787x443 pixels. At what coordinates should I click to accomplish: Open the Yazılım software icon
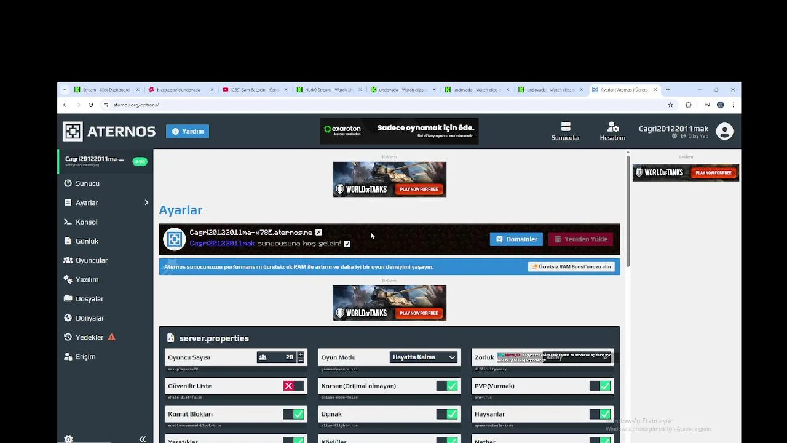coord(68,279)
